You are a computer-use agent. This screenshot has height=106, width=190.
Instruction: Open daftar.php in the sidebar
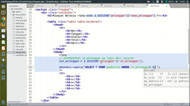pos(20,23)
